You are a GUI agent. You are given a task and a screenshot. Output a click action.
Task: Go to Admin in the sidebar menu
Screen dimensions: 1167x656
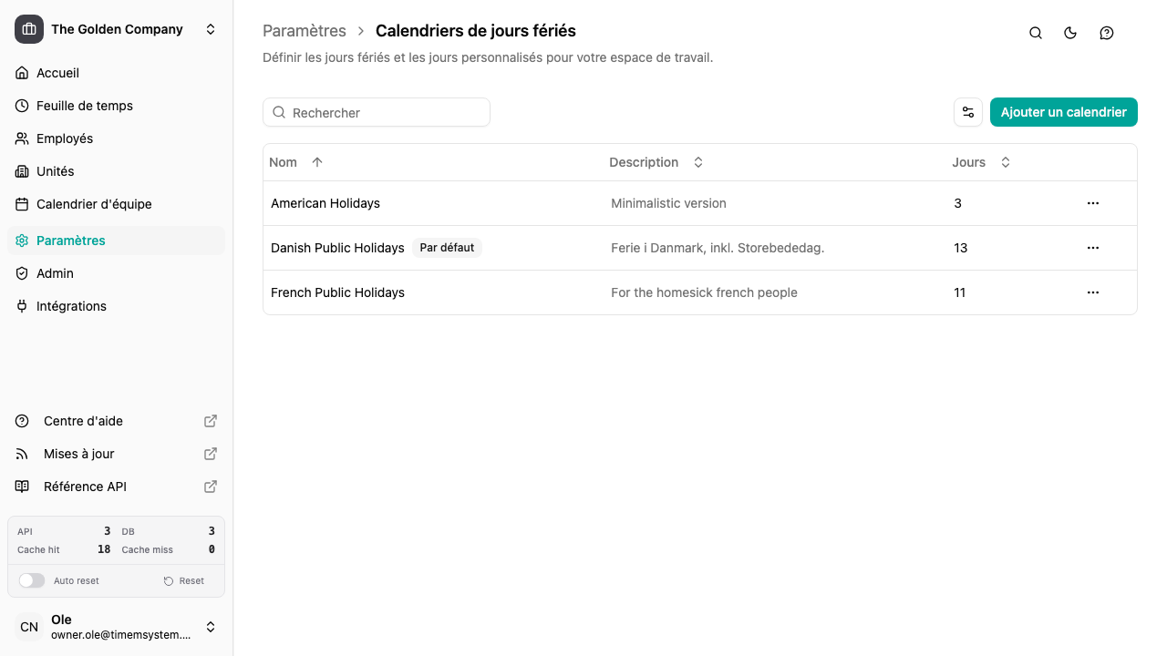(55, 273)
